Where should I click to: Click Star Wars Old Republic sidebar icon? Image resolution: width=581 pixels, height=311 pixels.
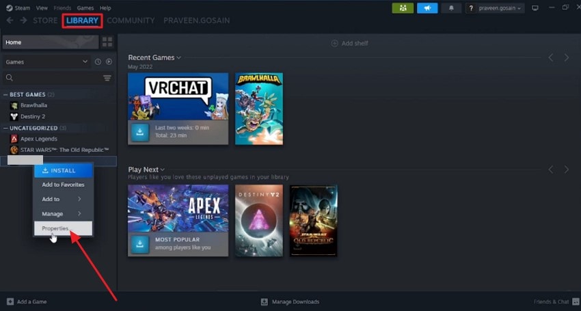(x=14, y=150)
